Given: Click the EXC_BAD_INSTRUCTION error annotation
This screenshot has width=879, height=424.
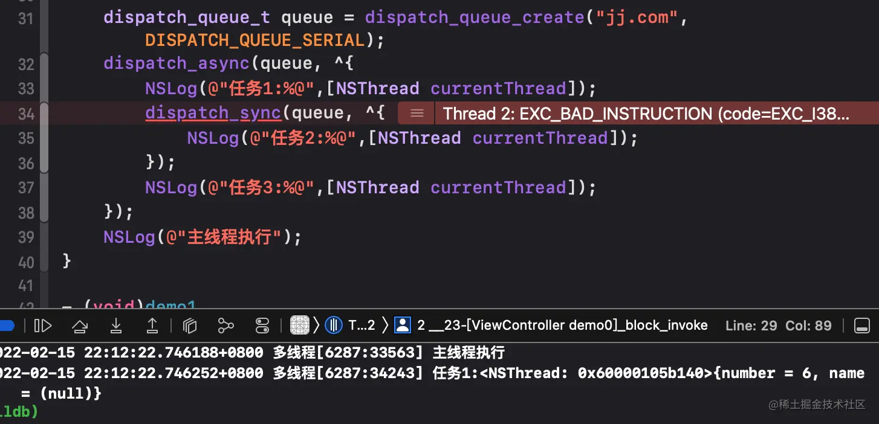Looking at the screenshot, I should (646, 114).
